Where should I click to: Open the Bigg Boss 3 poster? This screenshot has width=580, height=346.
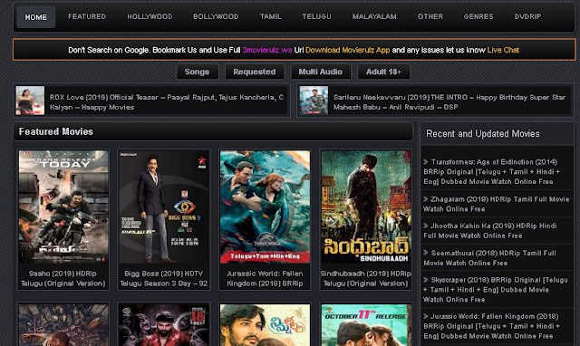tap(164, 207)
